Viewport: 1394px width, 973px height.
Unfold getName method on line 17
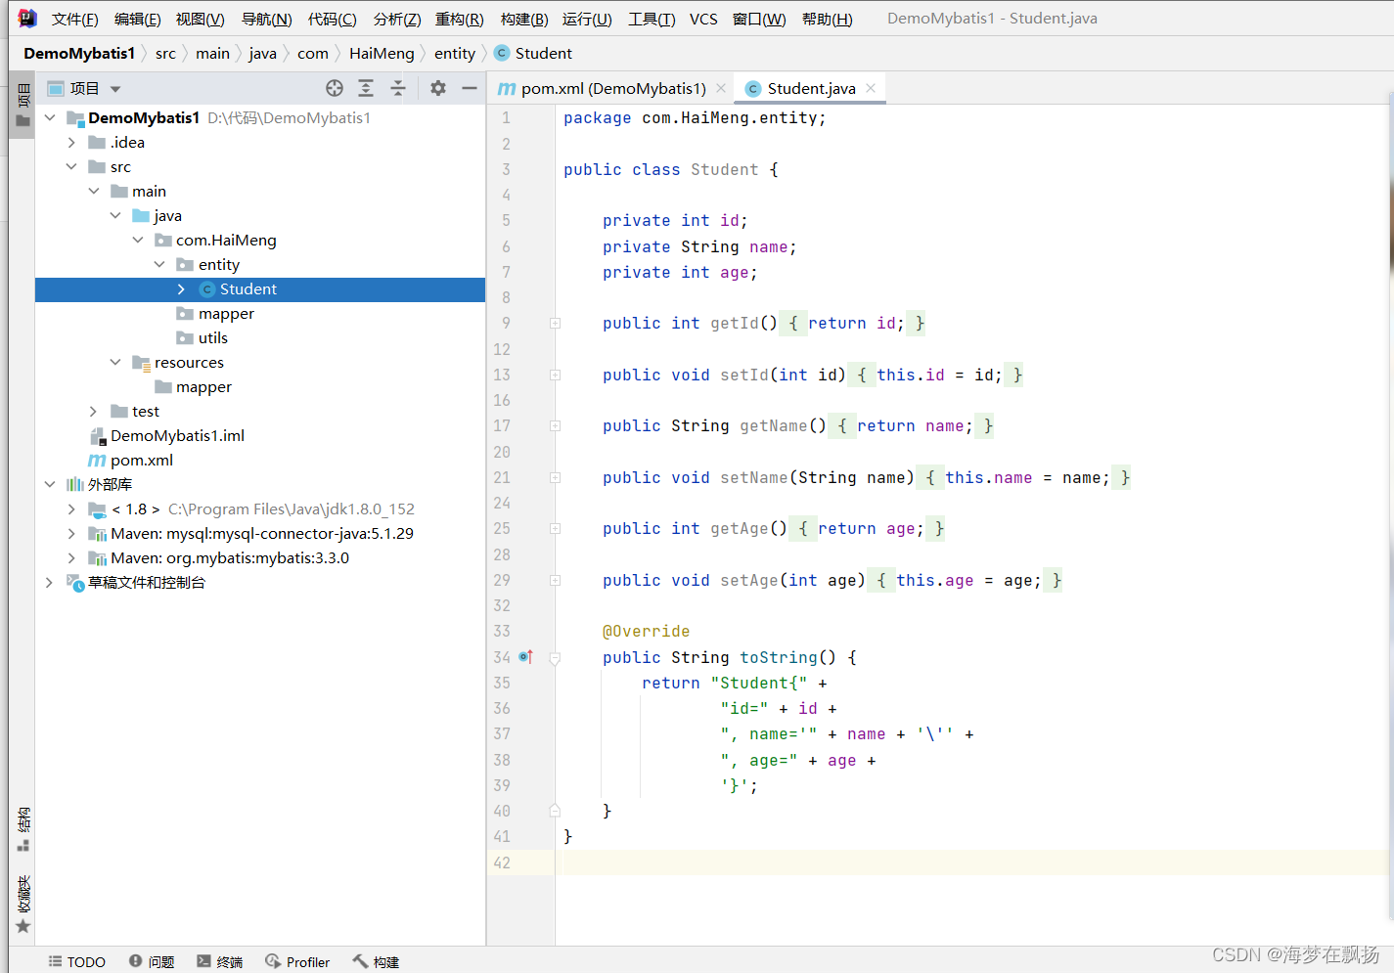point(555,425)
